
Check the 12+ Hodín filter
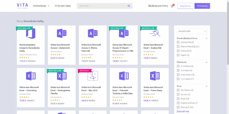click(178, 79)
